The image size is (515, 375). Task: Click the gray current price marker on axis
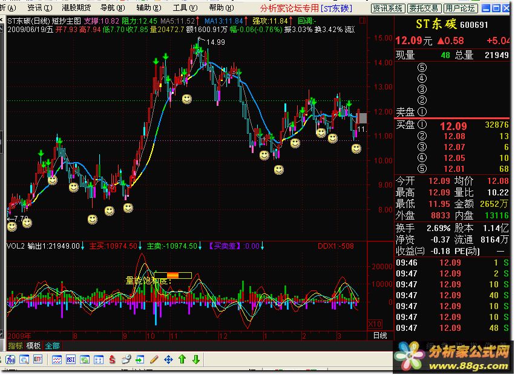362,118
